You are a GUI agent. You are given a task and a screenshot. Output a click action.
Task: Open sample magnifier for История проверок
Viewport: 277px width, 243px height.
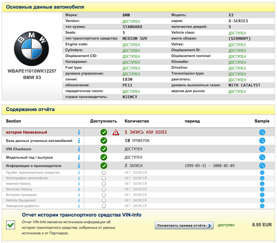click(262, 195)
